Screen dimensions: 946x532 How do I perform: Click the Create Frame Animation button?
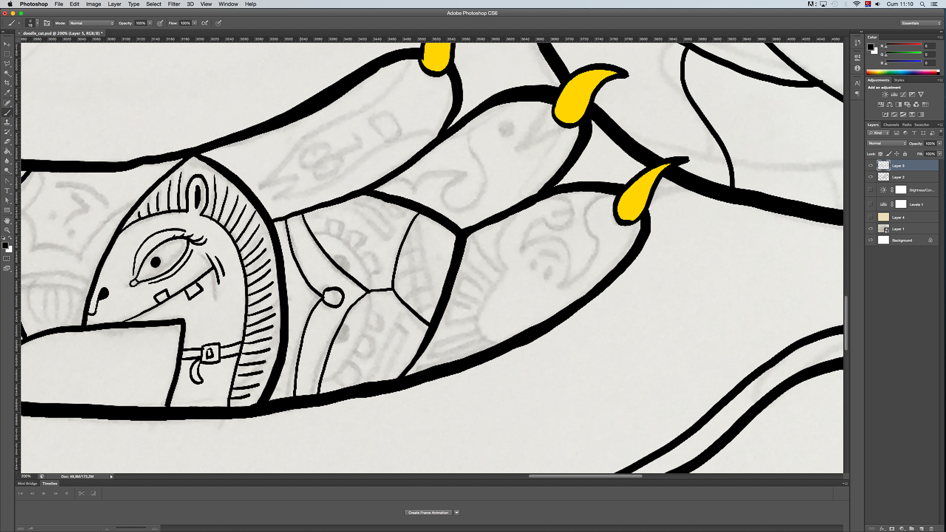tap(428, 513)
